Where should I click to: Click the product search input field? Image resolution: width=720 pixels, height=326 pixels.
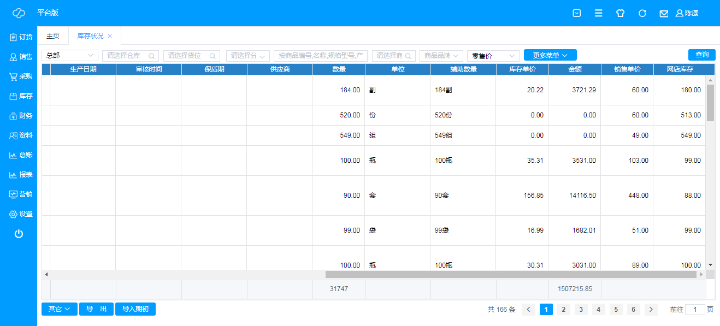[x=321, y=56]
